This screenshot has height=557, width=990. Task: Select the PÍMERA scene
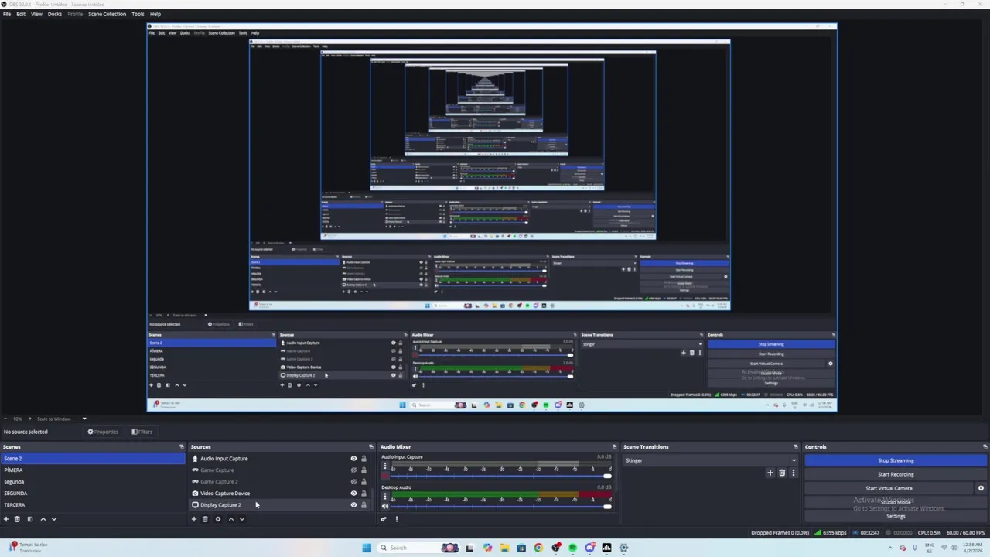pos(93,470)
